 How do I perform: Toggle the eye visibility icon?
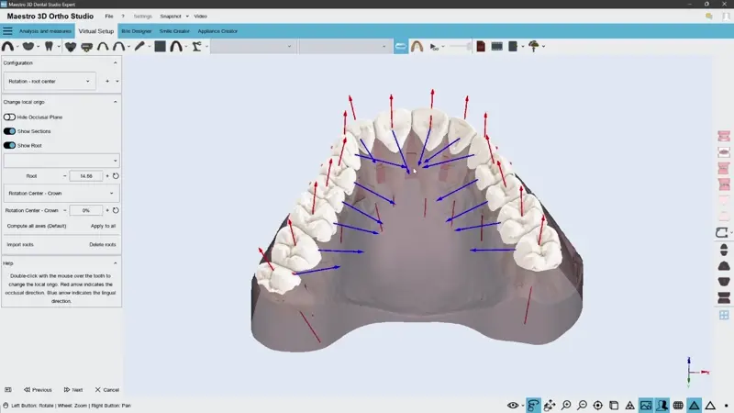513,405
